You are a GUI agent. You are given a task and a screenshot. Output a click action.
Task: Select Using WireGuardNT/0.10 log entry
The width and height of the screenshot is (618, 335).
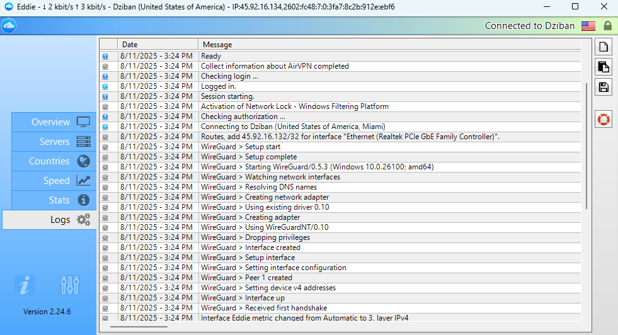pyautogui.click(x=340, y=227)
